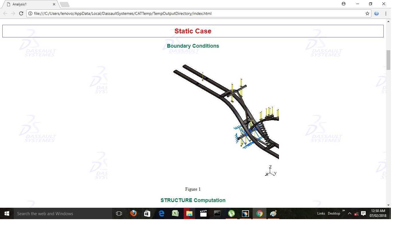Screen dimensions: 396x226
Task: Close the Analysis1 tab
Action: point(54,4)
